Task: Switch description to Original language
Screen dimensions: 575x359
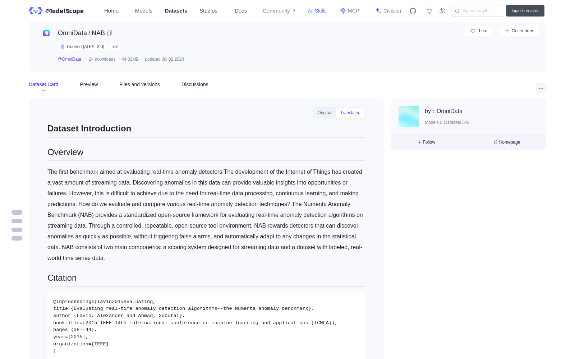Action: (325, 113)
